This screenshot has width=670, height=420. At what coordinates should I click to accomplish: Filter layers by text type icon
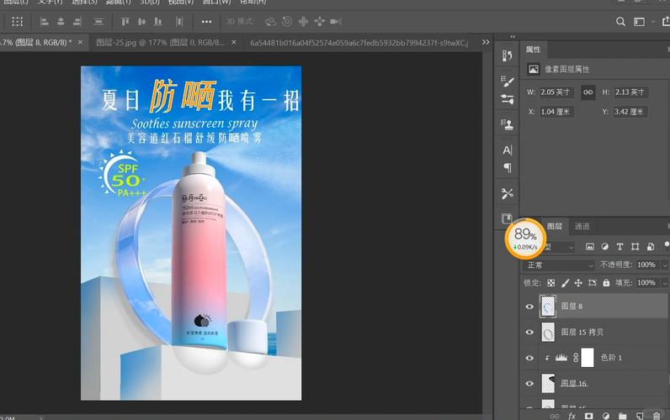(619, 247)
